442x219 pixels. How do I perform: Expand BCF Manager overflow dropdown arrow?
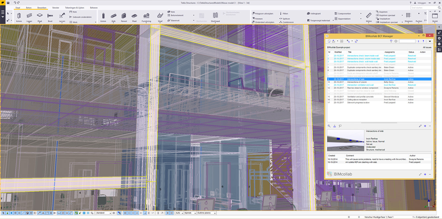click(x=430, y=41)
